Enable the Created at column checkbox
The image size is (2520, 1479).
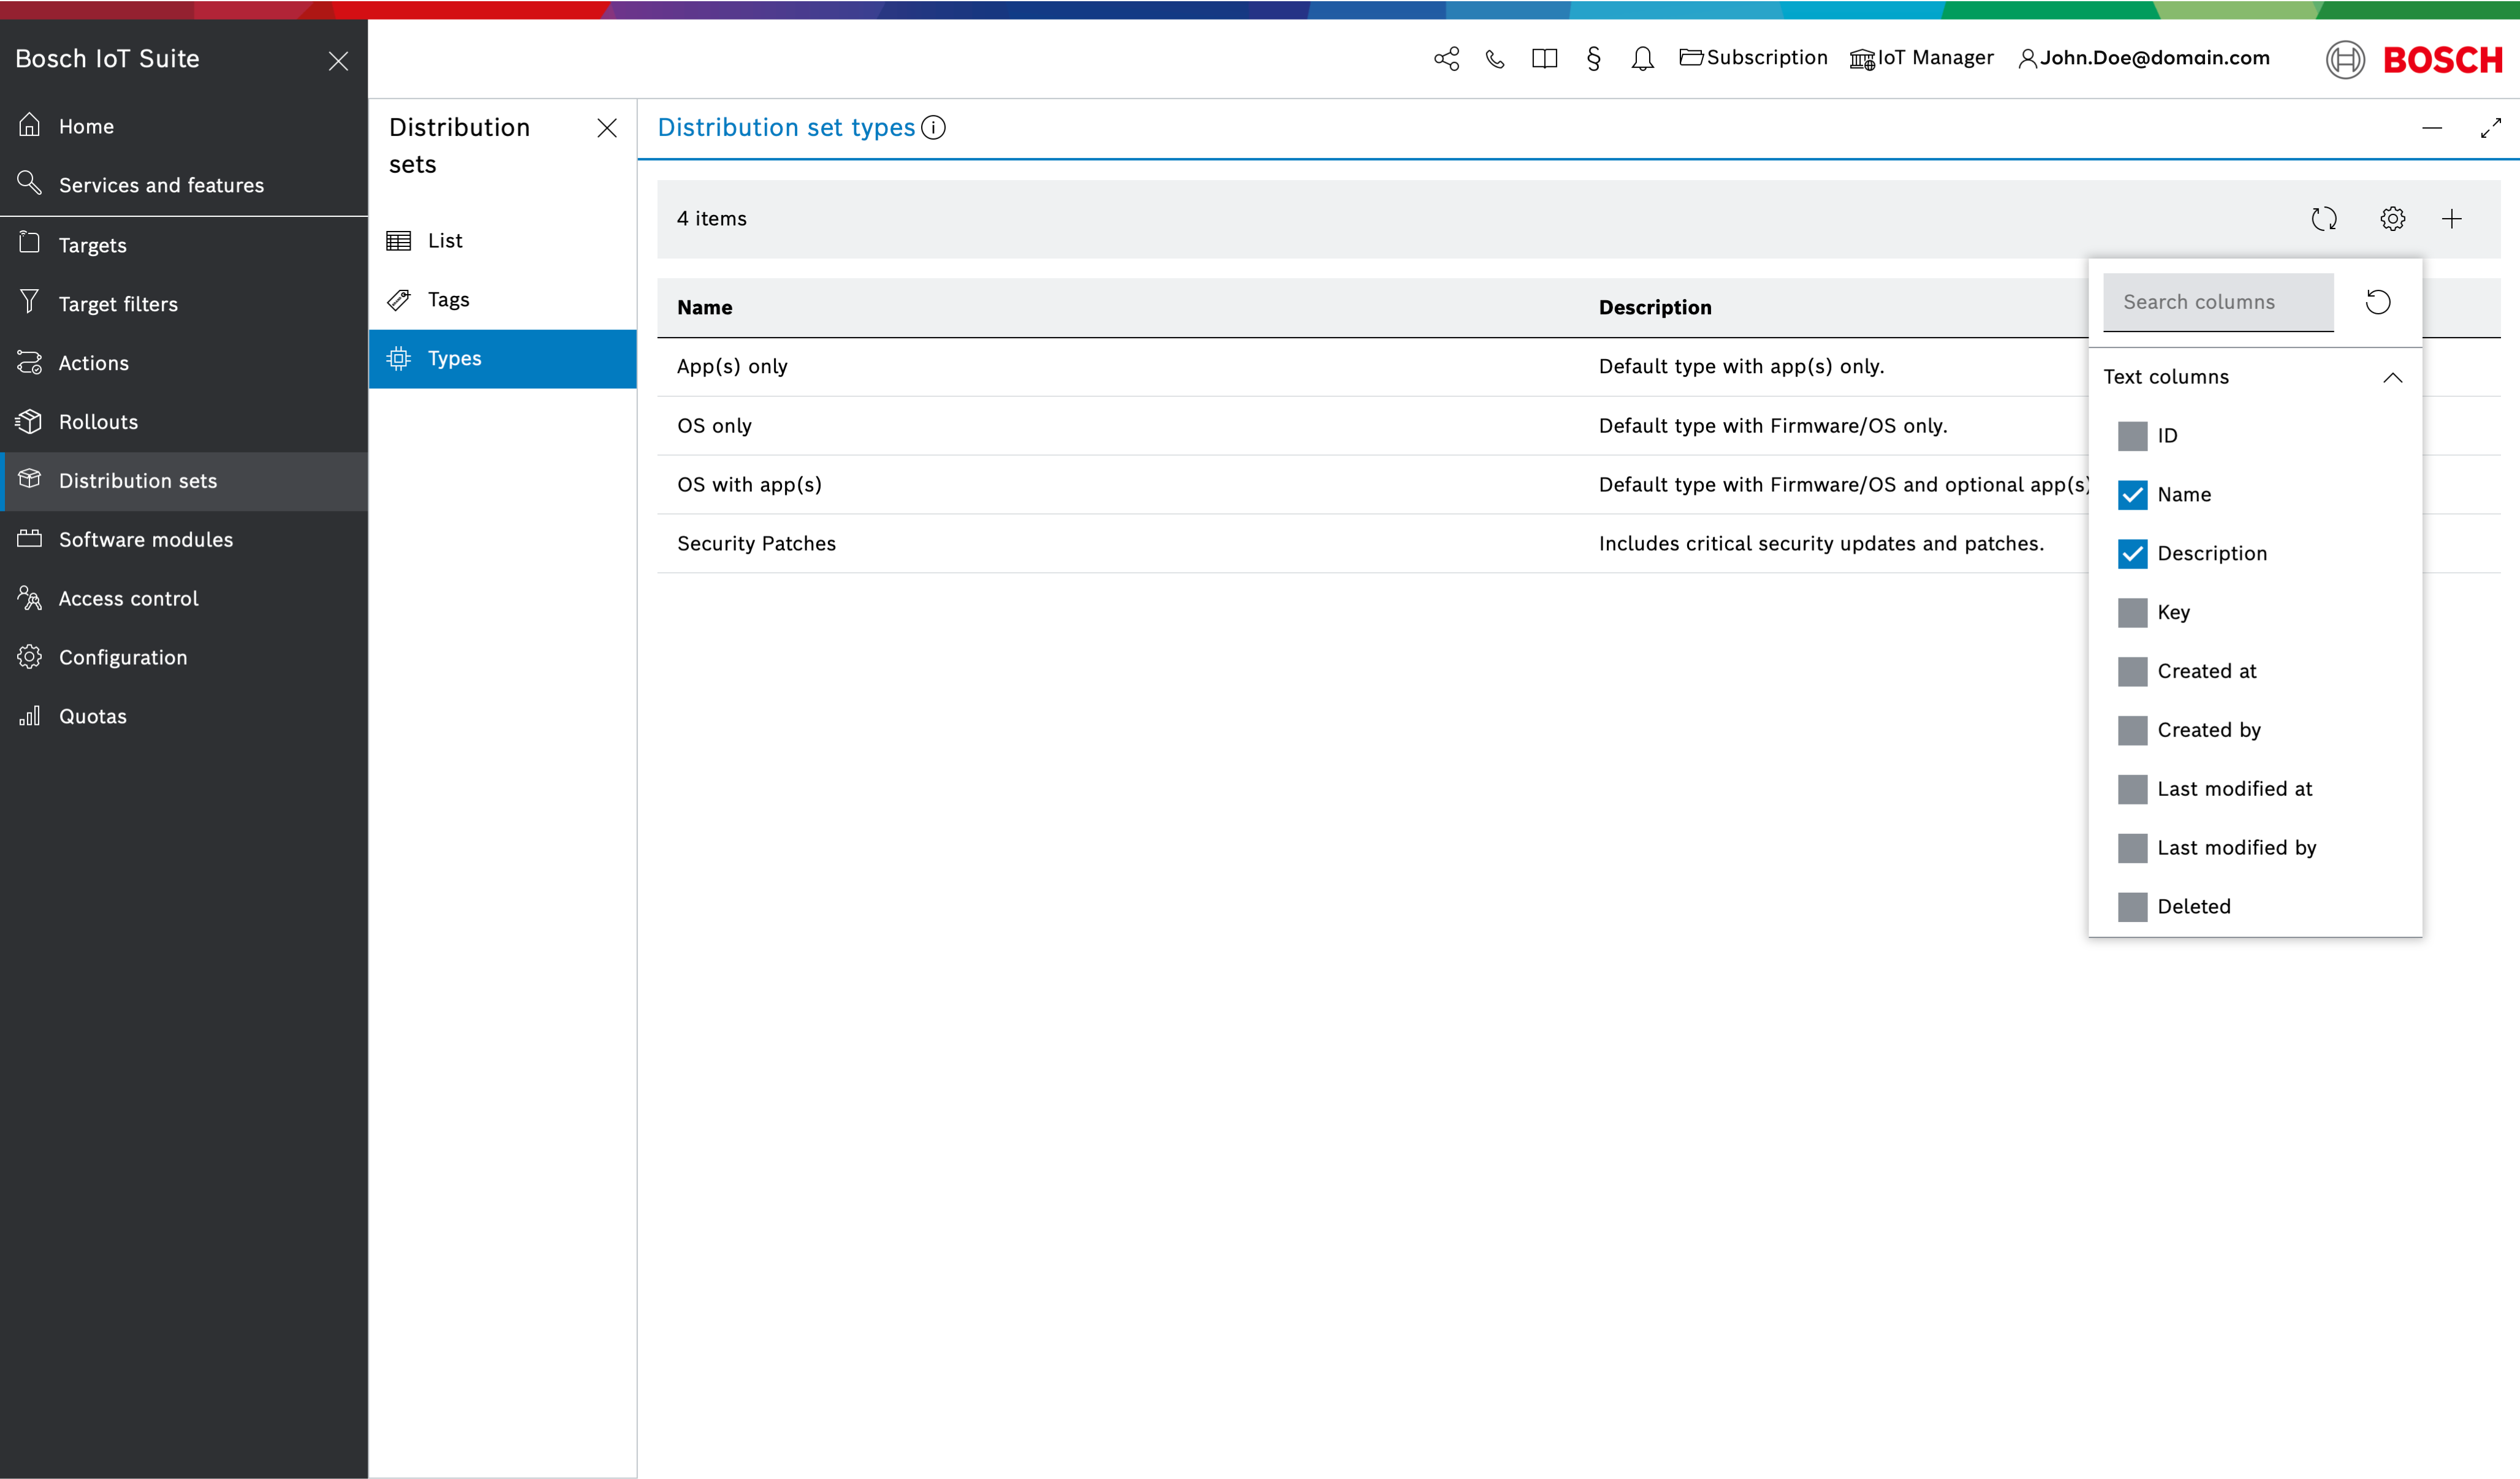pos(2132,672)
